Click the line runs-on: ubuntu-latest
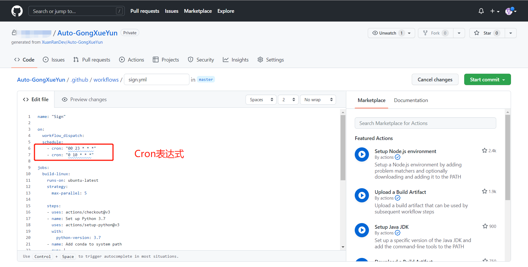Viewport: 528px width, 267px height. [x=73, y=180]
